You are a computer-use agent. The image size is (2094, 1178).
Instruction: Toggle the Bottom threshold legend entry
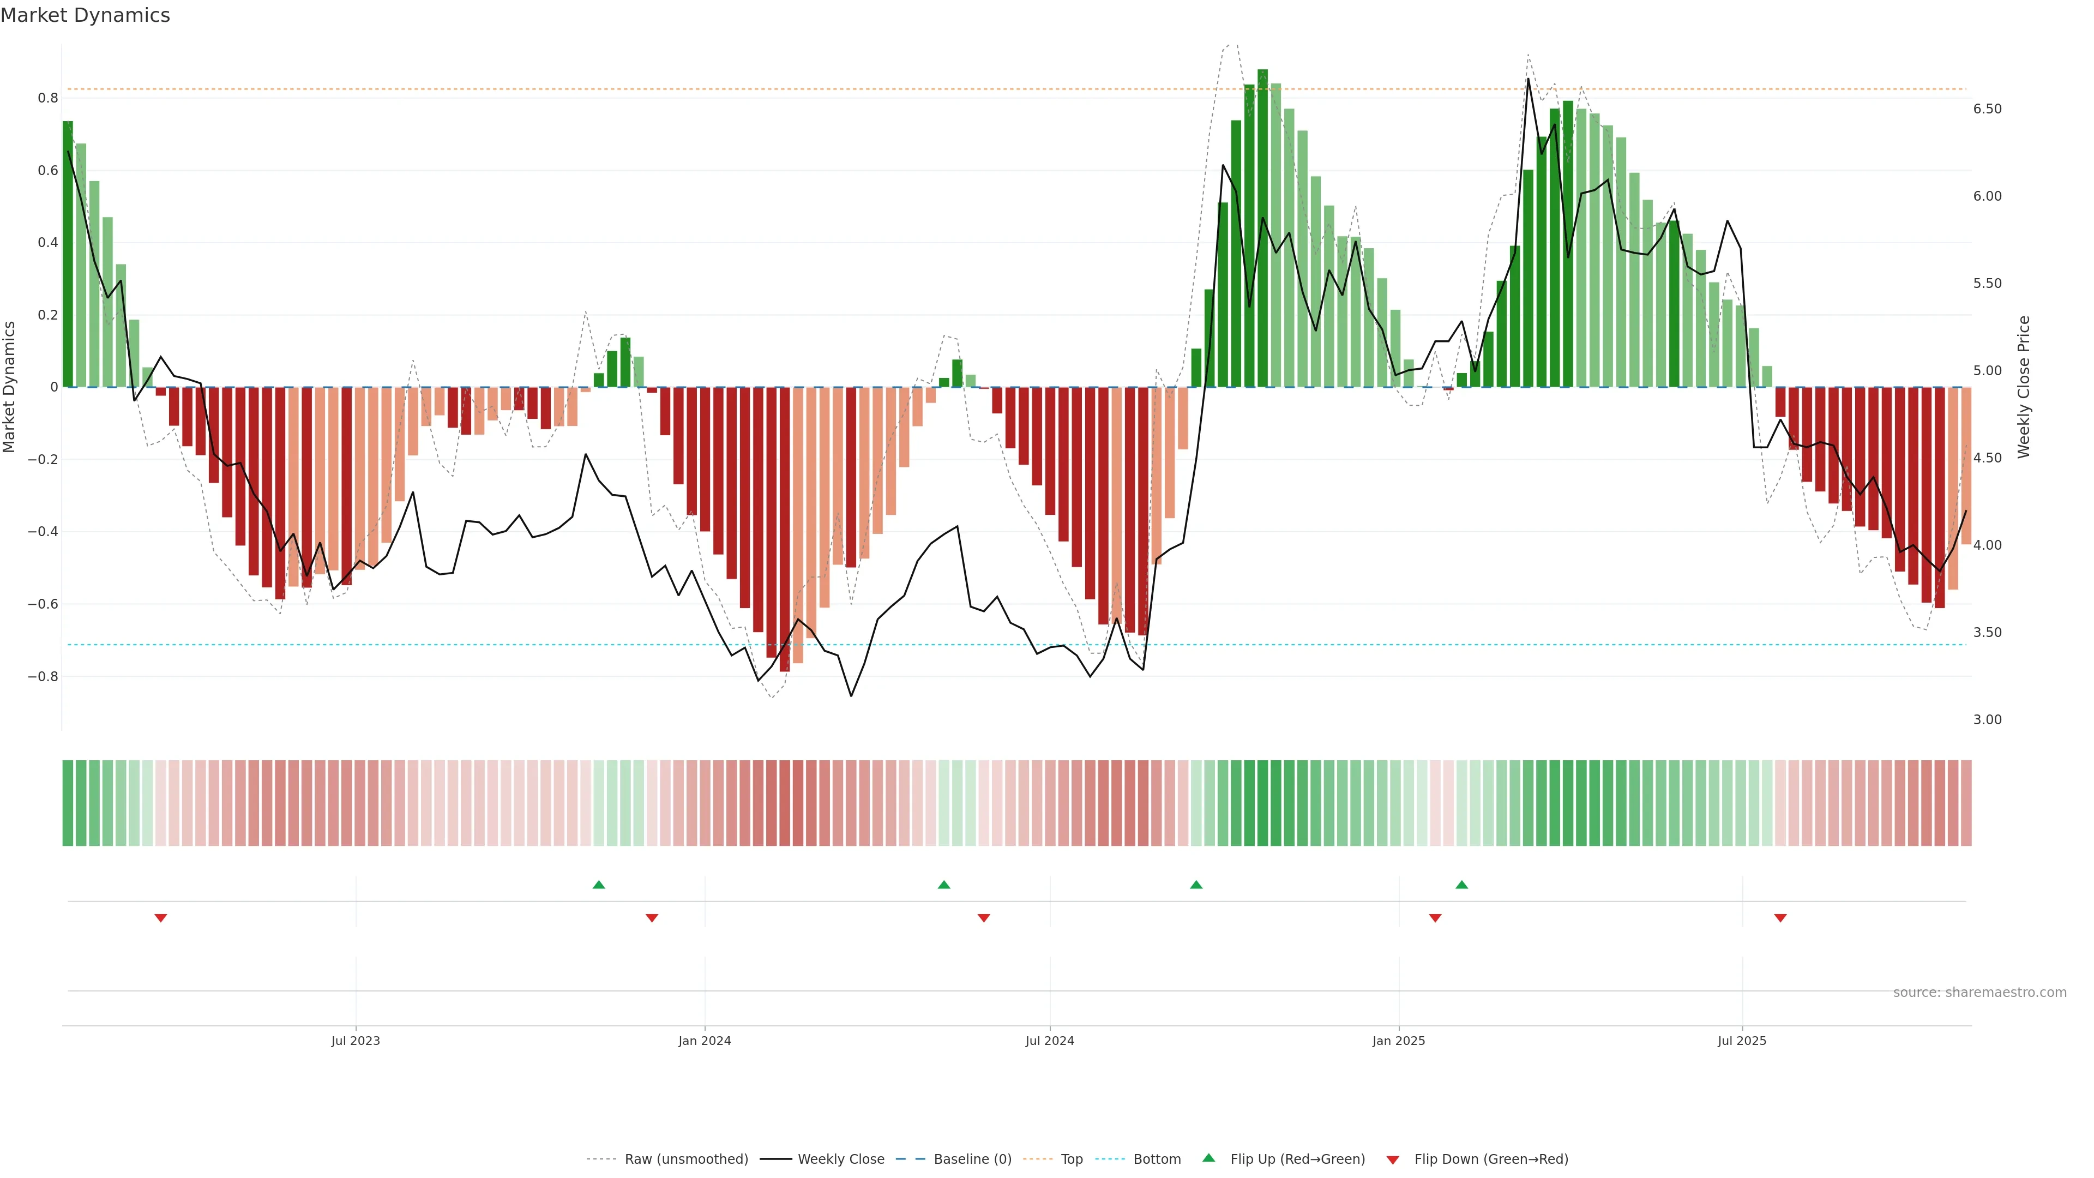tap(1157, 1159)
